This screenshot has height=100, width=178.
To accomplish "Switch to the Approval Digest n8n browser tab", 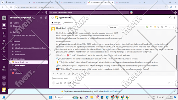I will click(x=73, y=2).
